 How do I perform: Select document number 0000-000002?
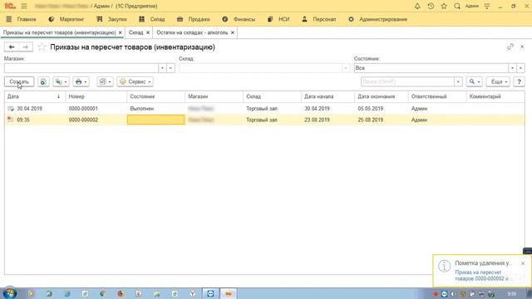point(83,120)
